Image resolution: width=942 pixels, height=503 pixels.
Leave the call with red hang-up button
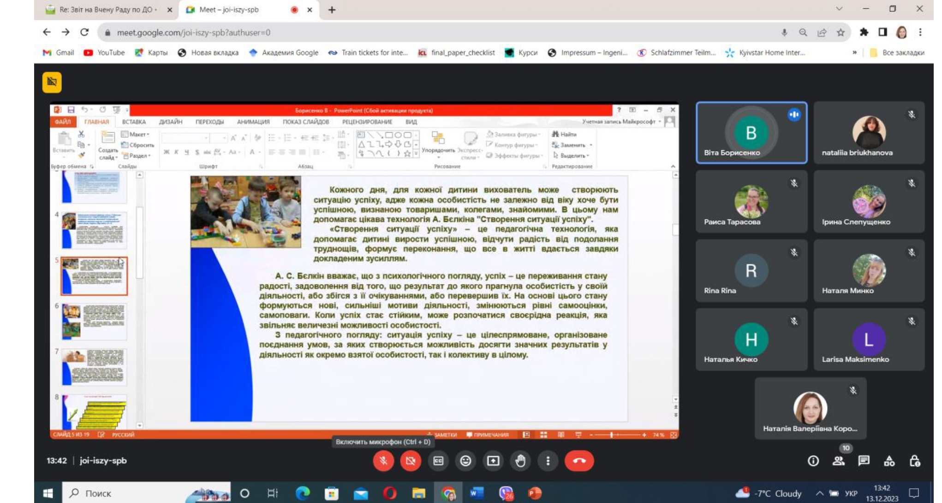579,461
